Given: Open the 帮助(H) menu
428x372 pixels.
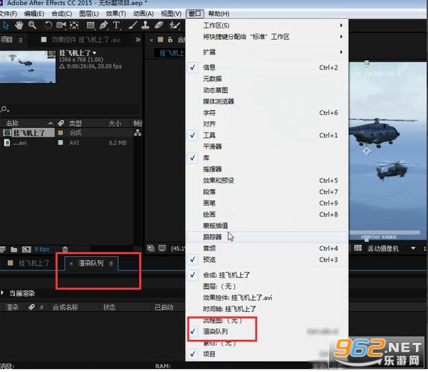Looking at the screenshot, I should pyautogui.click(x=219, y=14).
